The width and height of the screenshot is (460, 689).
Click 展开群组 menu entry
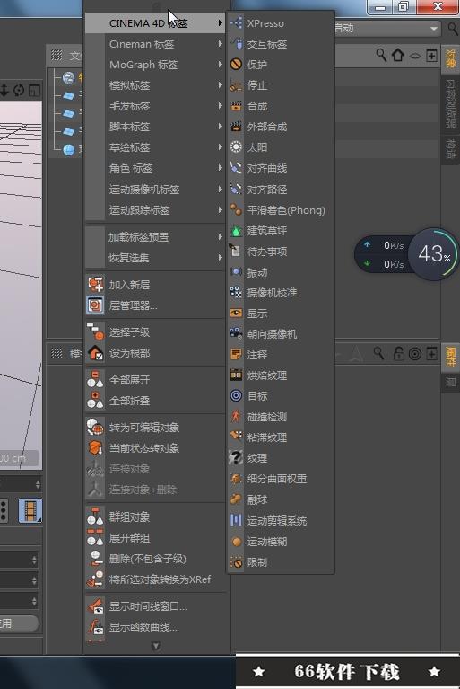(x=155, y=538)
